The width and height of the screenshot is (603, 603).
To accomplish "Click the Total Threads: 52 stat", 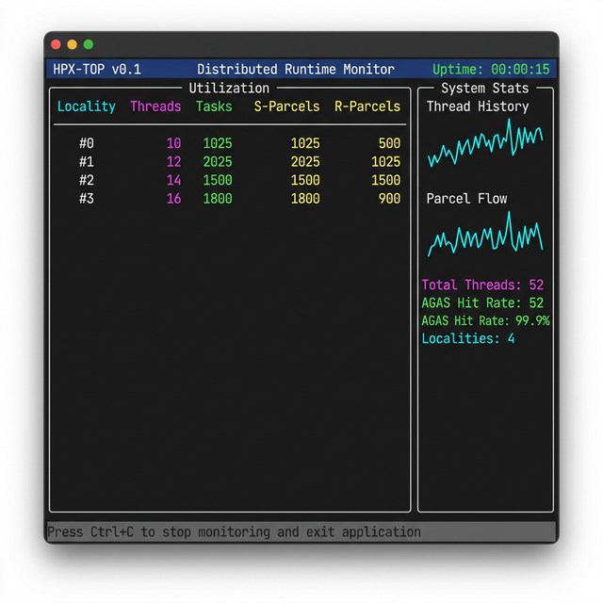I will (x=482, y=285).
